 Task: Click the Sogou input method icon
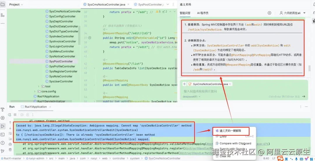(280, 158)
